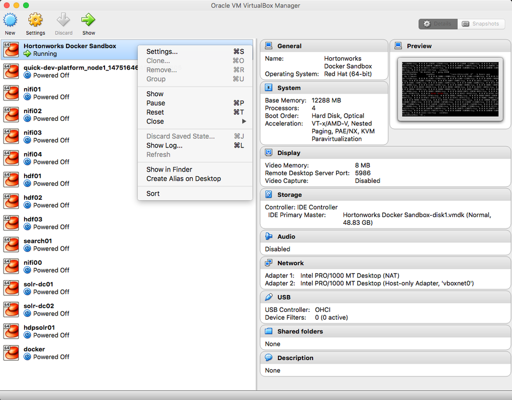Click the Shared folders section icon
Image resolution: width=512 pixels, height=400 pixels.
(268, 331)
